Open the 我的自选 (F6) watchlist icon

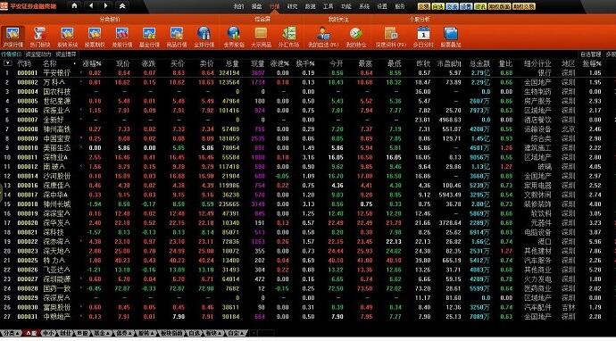323,37
